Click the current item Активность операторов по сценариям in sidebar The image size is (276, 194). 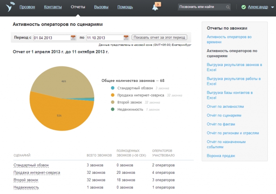pyautogui.click(x=232, y=53)
